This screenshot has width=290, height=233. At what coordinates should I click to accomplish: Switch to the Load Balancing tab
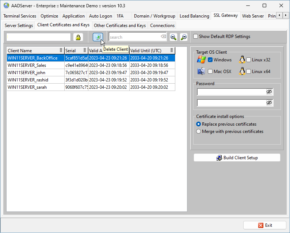194,16
